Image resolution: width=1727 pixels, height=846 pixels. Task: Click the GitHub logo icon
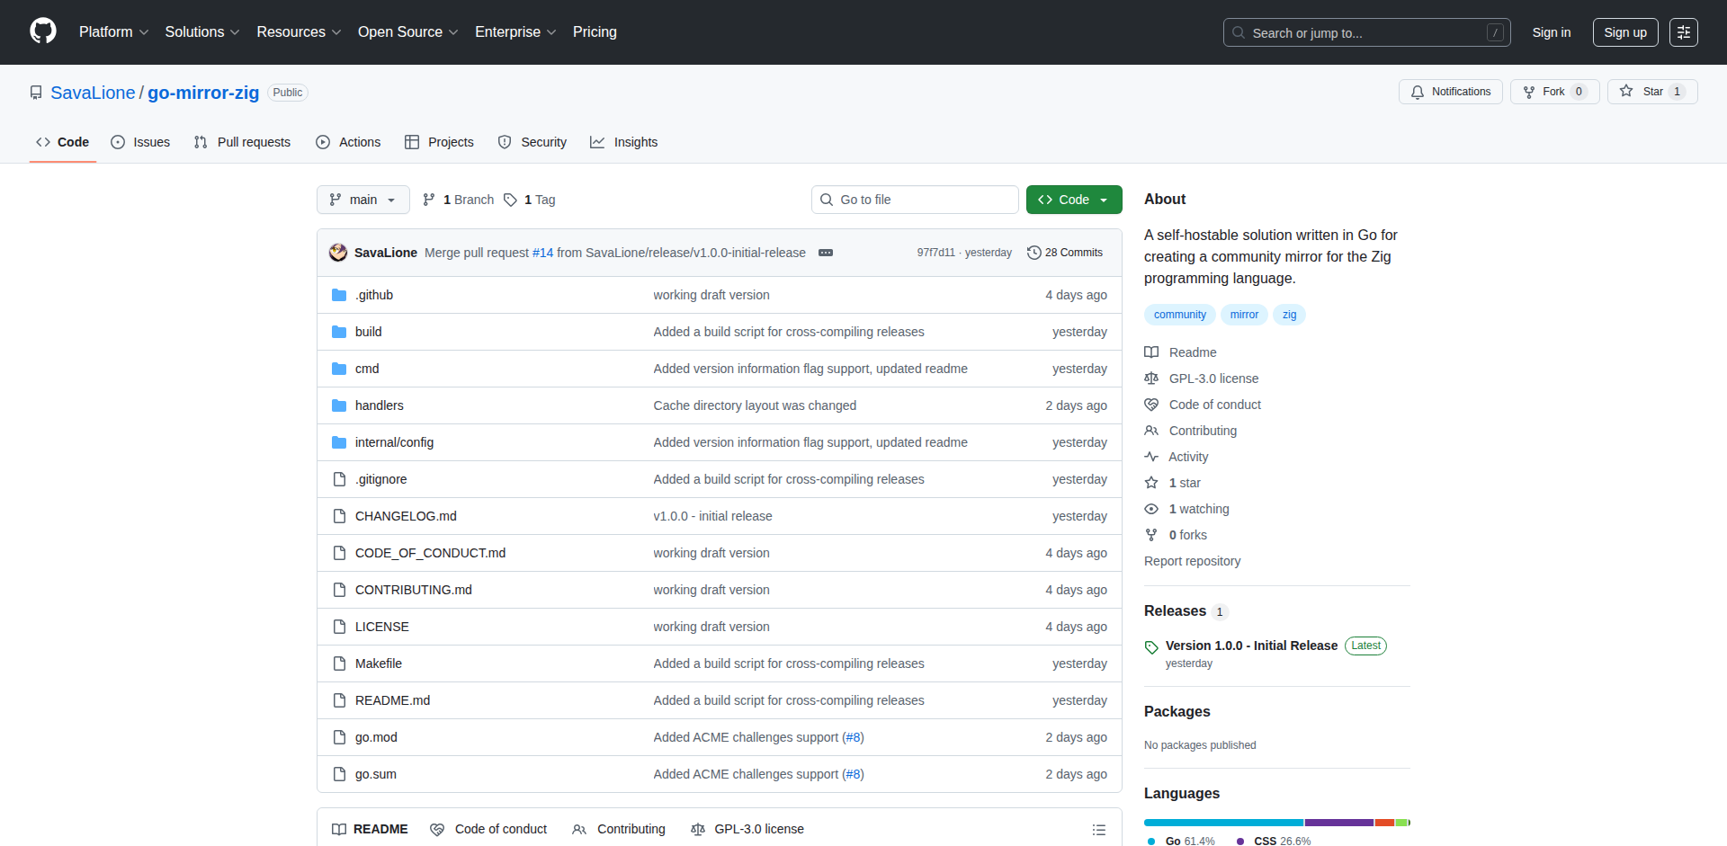pyautogui.click(x=43, y=31)
